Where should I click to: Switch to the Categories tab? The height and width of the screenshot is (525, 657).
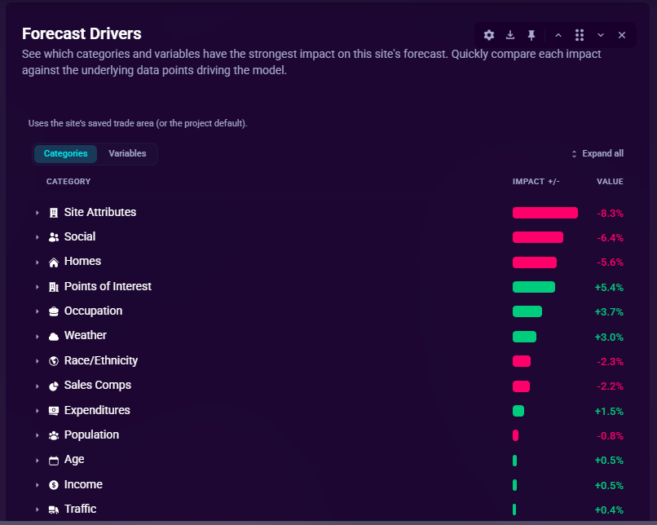65,154
